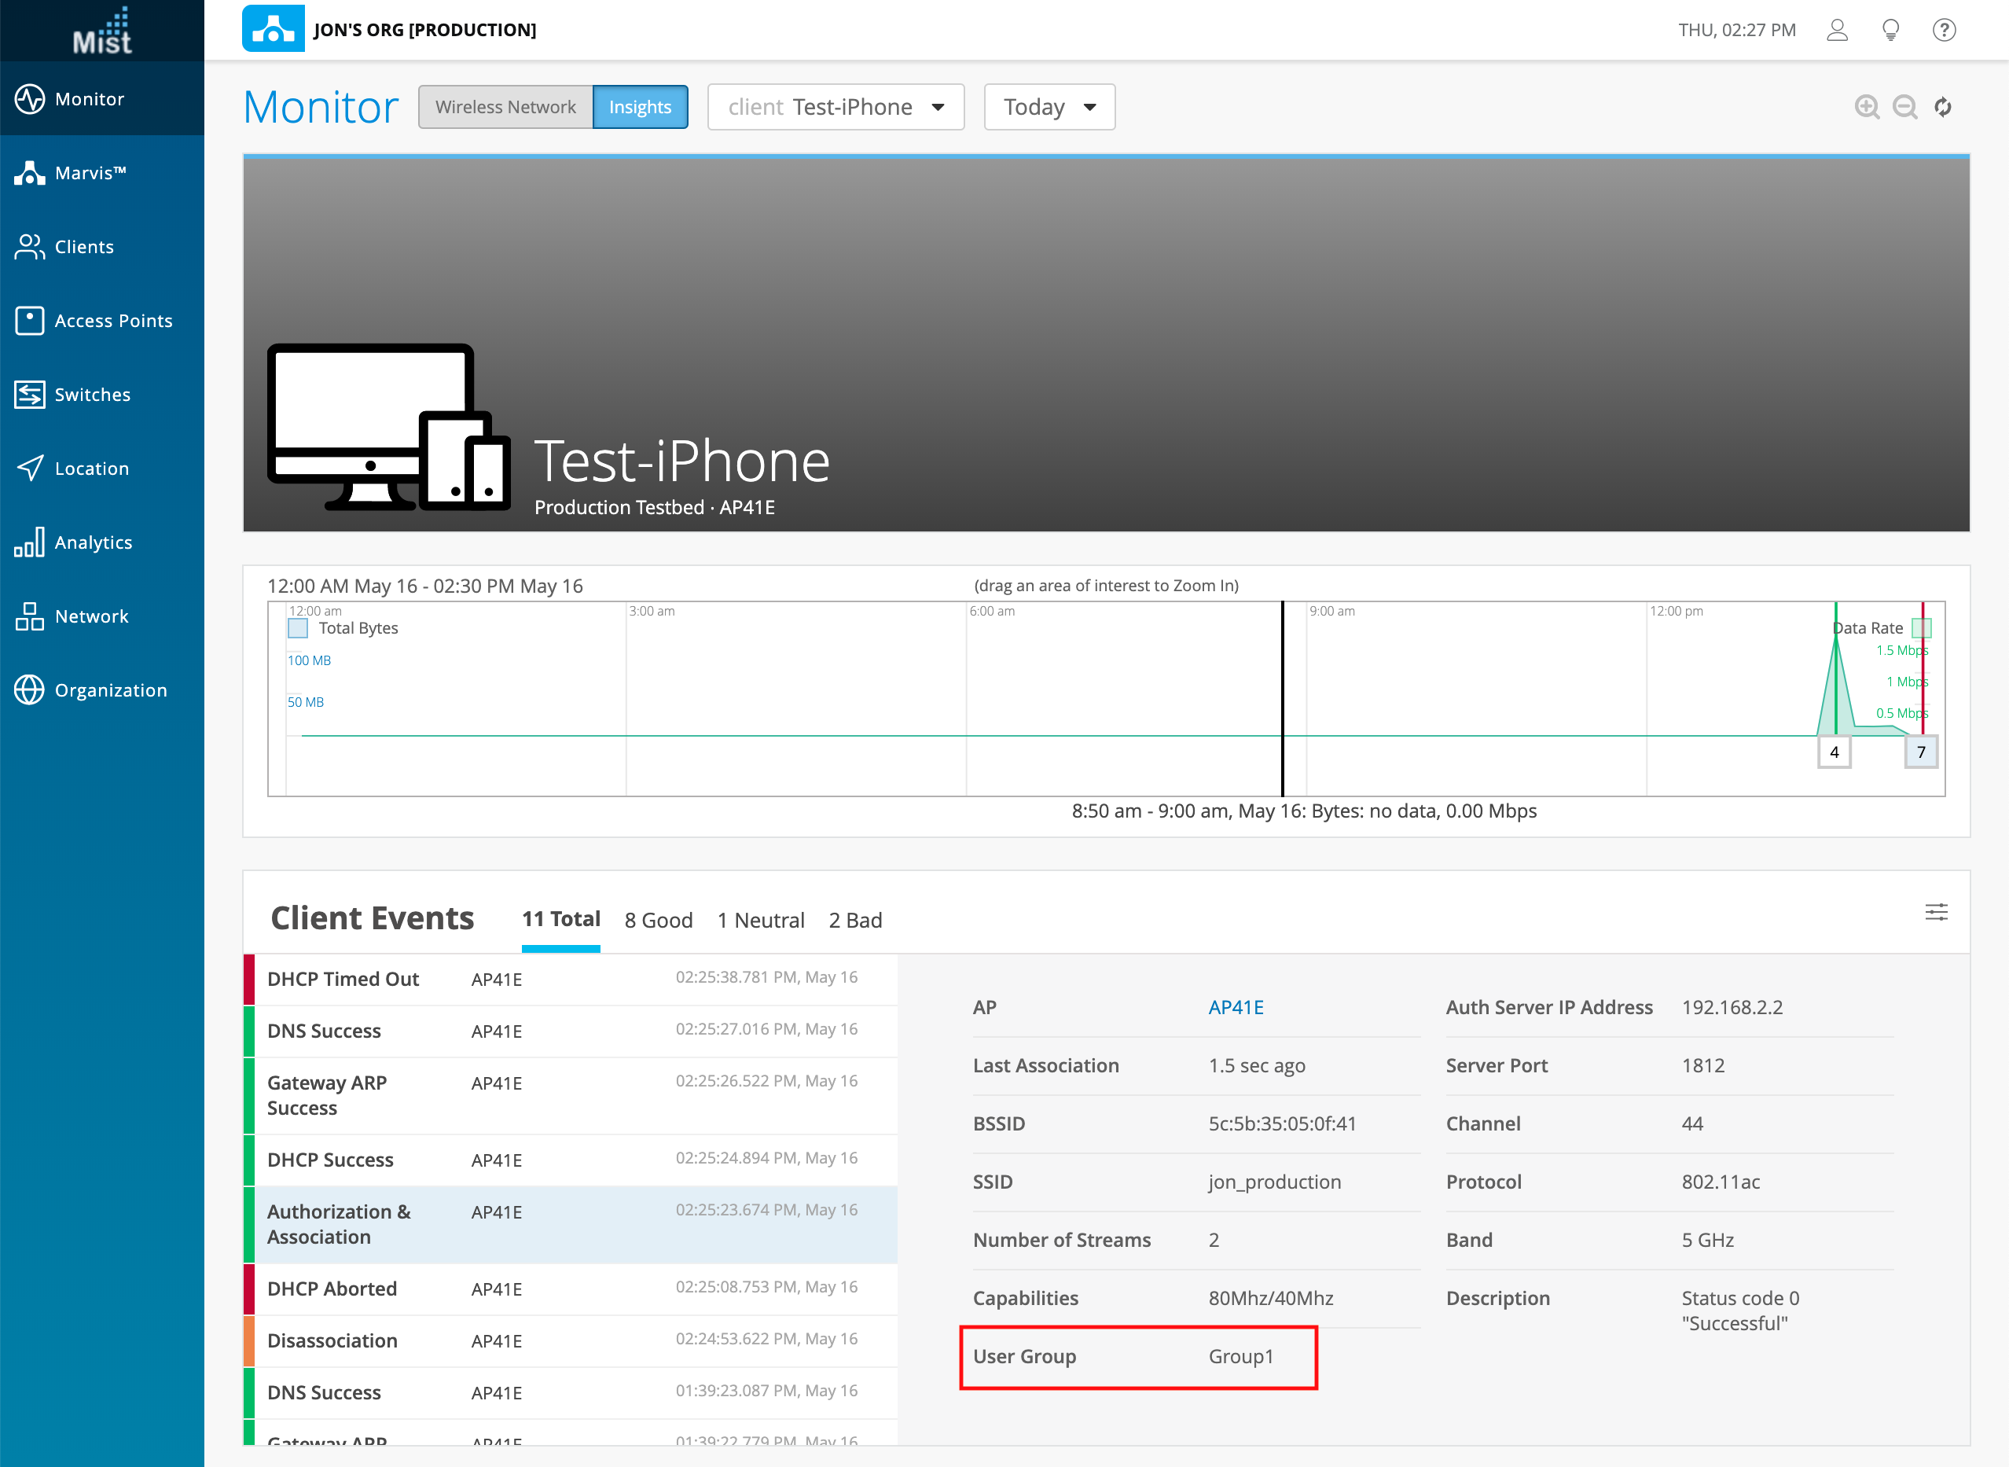Show the 2 Bad events tab
The image size is (2009, 1467).
[x=855, y=920]
